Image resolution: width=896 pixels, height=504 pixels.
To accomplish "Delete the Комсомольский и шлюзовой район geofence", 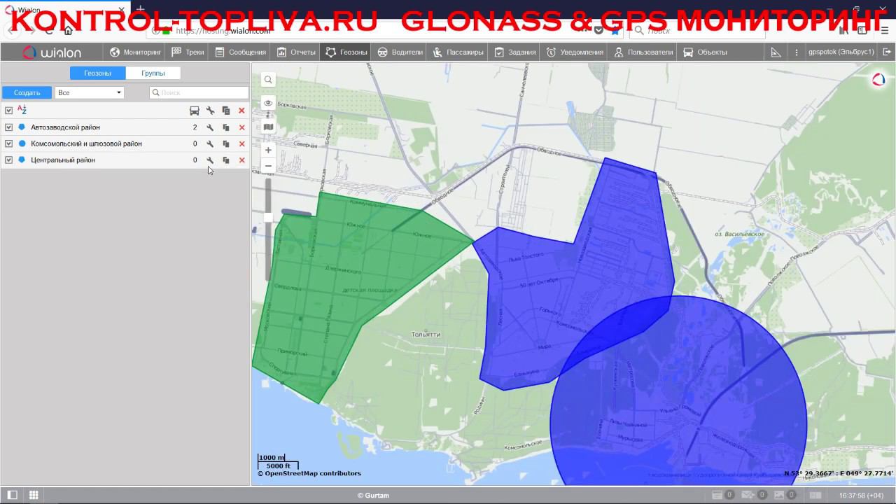I will pyautogui.click(x=241, y=143).
